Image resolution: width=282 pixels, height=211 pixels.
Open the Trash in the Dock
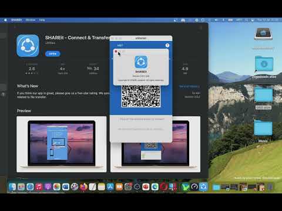pos(270,187)
